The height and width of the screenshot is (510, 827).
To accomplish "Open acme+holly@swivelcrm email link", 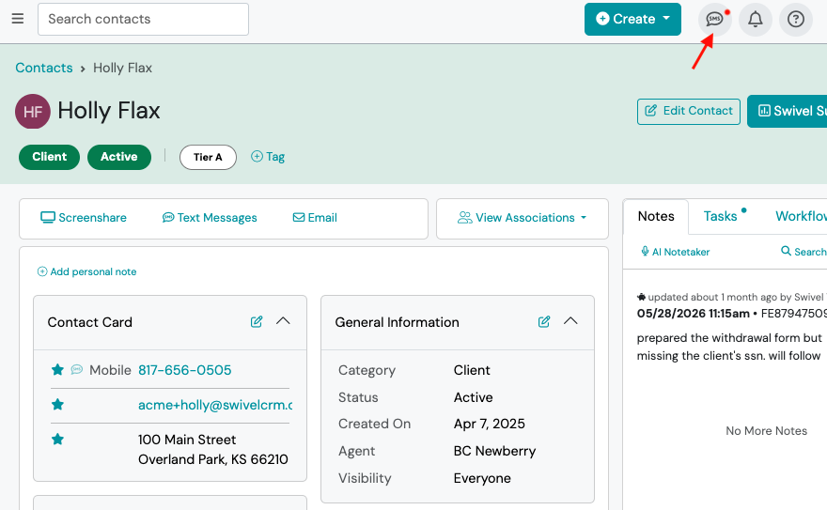I will coord(215,405).
